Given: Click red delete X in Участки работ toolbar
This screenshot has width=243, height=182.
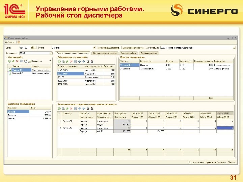Looking at the screenshot, I should (x=17, y=61).
